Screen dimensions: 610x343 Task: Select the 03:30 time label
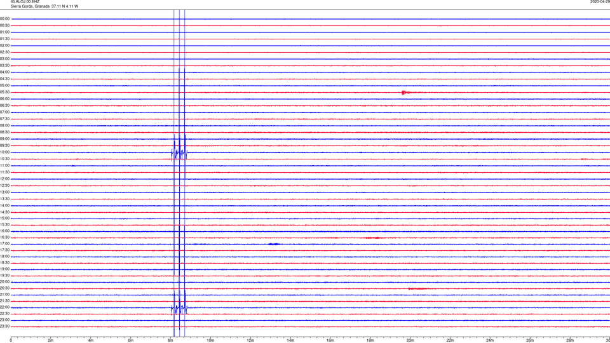[x=4, y=65]
